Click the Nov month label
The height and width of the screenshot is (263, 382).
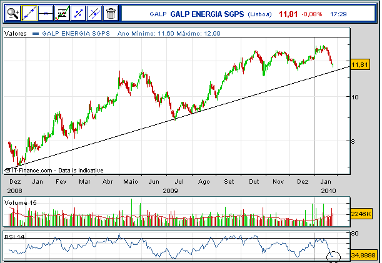click(278, 182)
